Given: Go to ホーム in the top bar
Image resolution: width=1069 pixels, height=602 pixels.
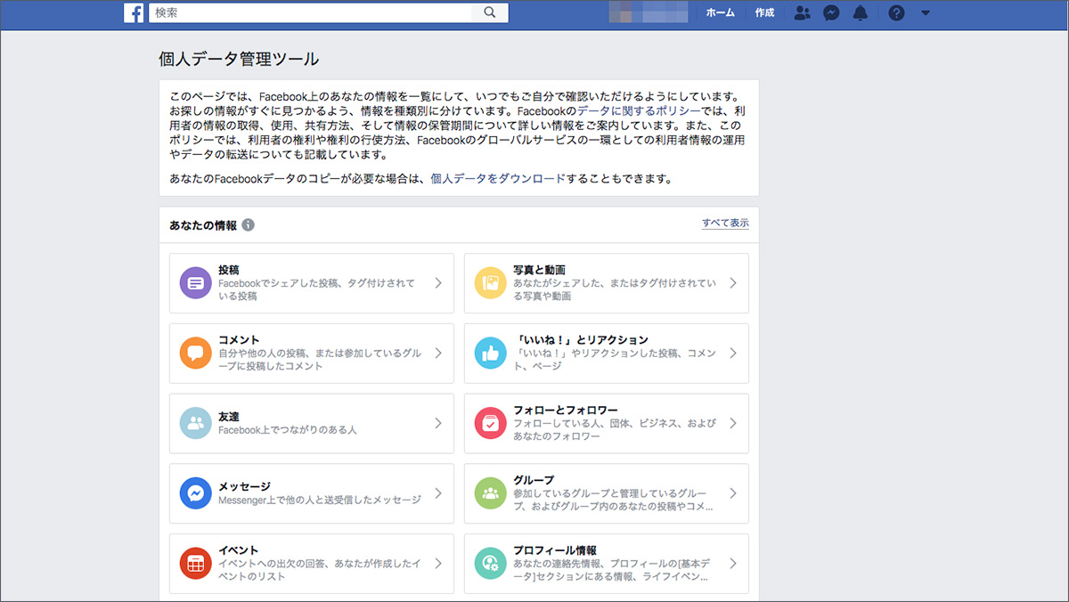Looking at the screenshot, I should point(721,12).
